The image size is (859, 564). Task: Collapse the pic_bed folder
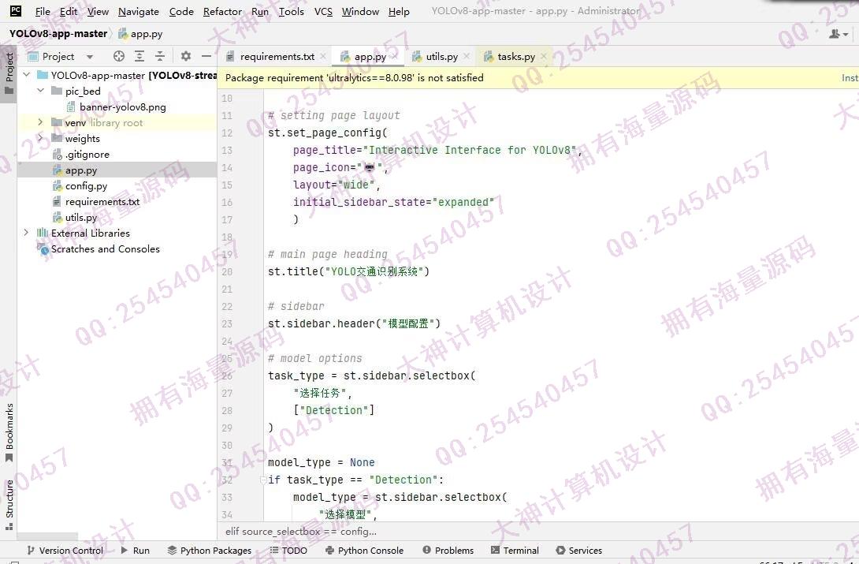(40, 91)
